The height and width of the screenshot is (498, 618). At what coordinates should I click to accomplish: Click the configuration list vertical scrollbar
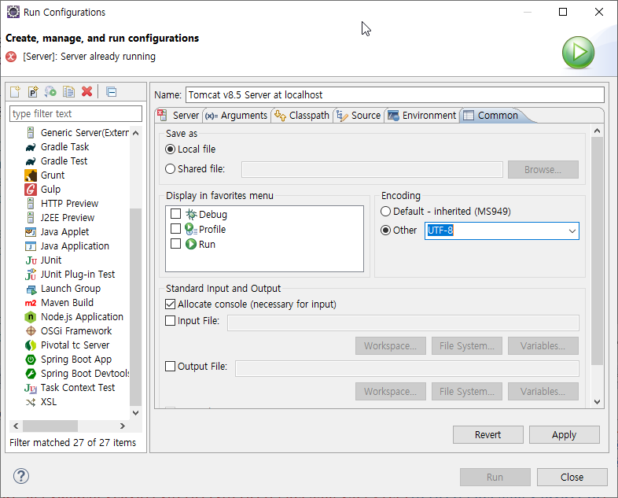click(135, 307)
